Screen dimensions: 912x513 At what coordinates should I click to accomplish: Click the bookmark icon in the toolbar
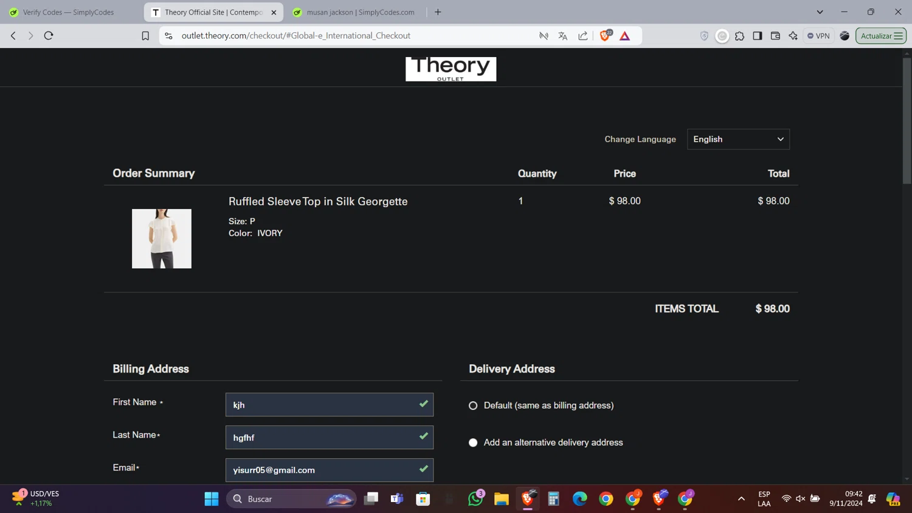[x=145, y=36]
